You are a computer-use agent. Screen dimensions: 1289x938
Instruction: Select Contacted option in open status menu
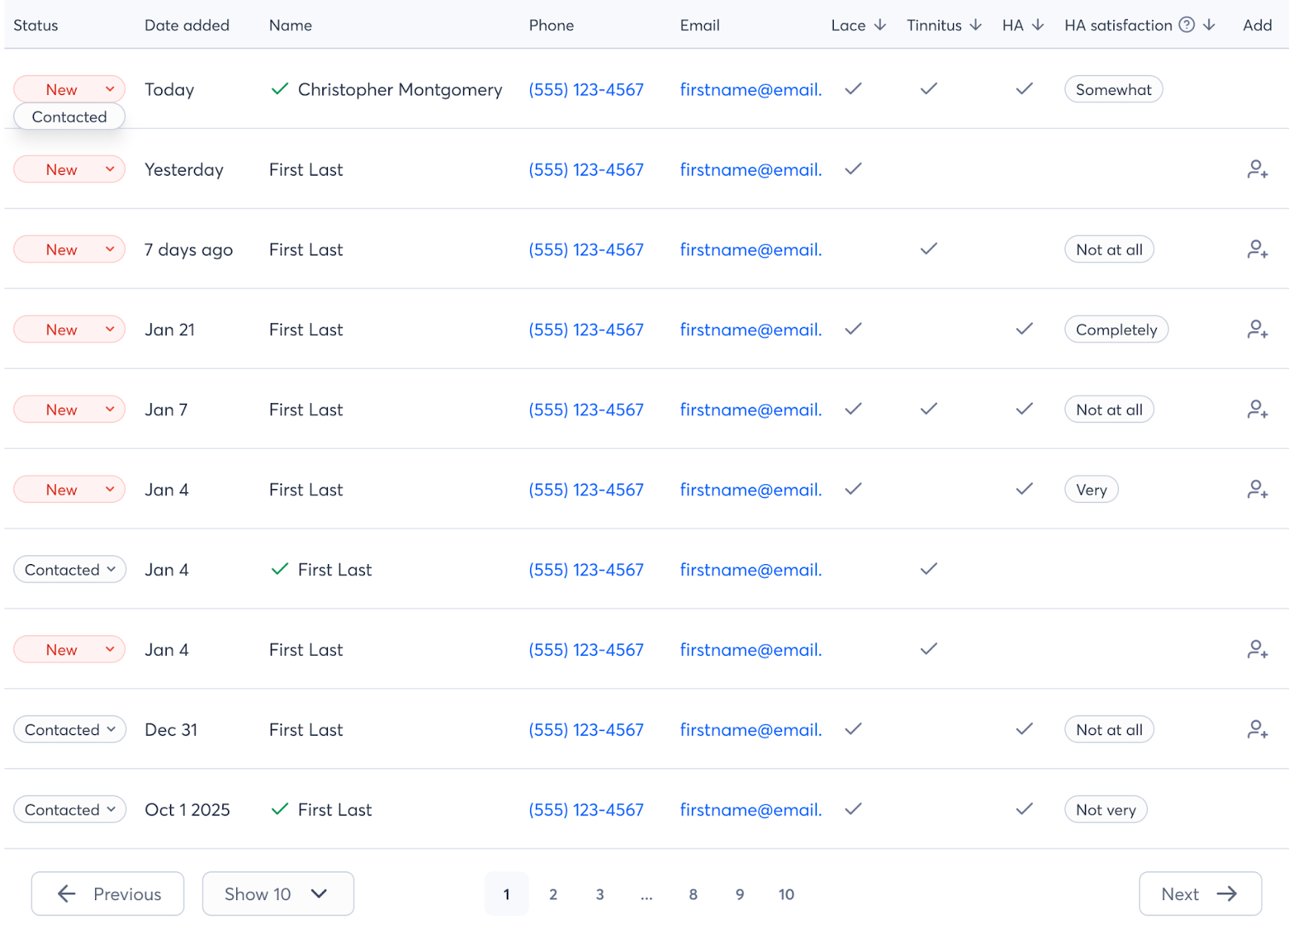69,117
